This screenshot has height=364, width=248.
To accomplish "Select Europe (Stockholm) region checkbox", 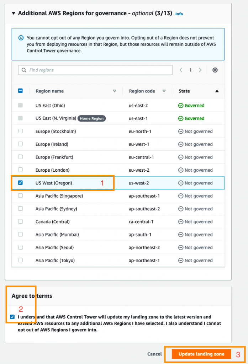I will coord(20,131).
